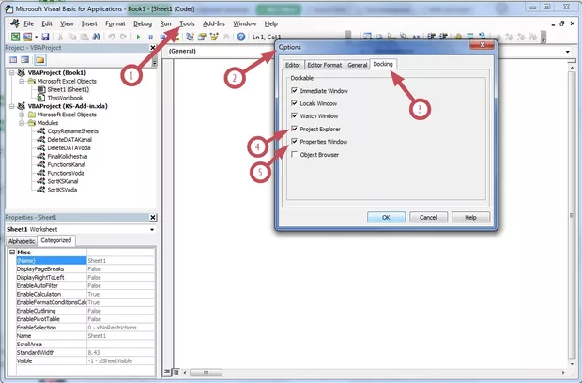
Task: Close the Options dialog with red X
Action: [482, 45]
